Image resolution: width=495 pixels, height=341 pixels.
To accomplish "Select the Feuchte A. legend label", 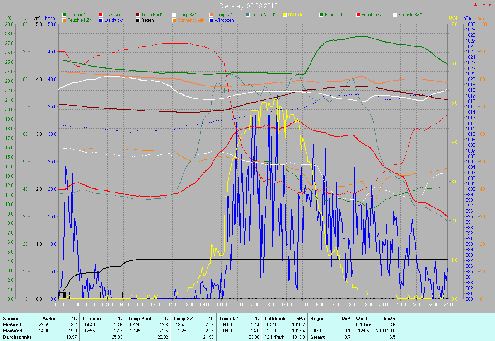I will [x=372, y=15].
